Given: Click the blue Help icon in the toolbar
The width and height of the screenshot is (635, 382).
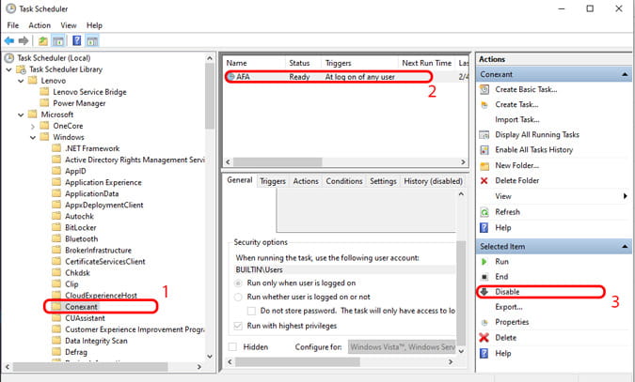Looking at the screenshot, I should [77, 41].
